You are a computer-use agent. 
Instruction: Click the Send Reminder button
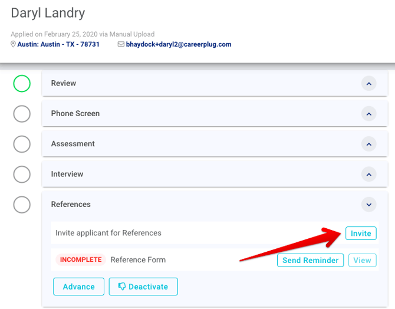coord(310,260)
